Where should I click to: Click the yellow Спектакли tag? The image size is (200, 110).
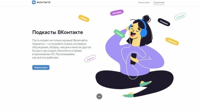pos(172,41)
